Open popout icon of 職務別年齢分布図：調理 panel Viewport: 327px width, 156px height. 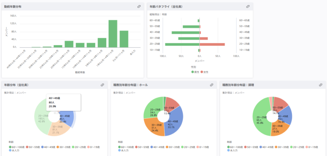tap(321, 85)
